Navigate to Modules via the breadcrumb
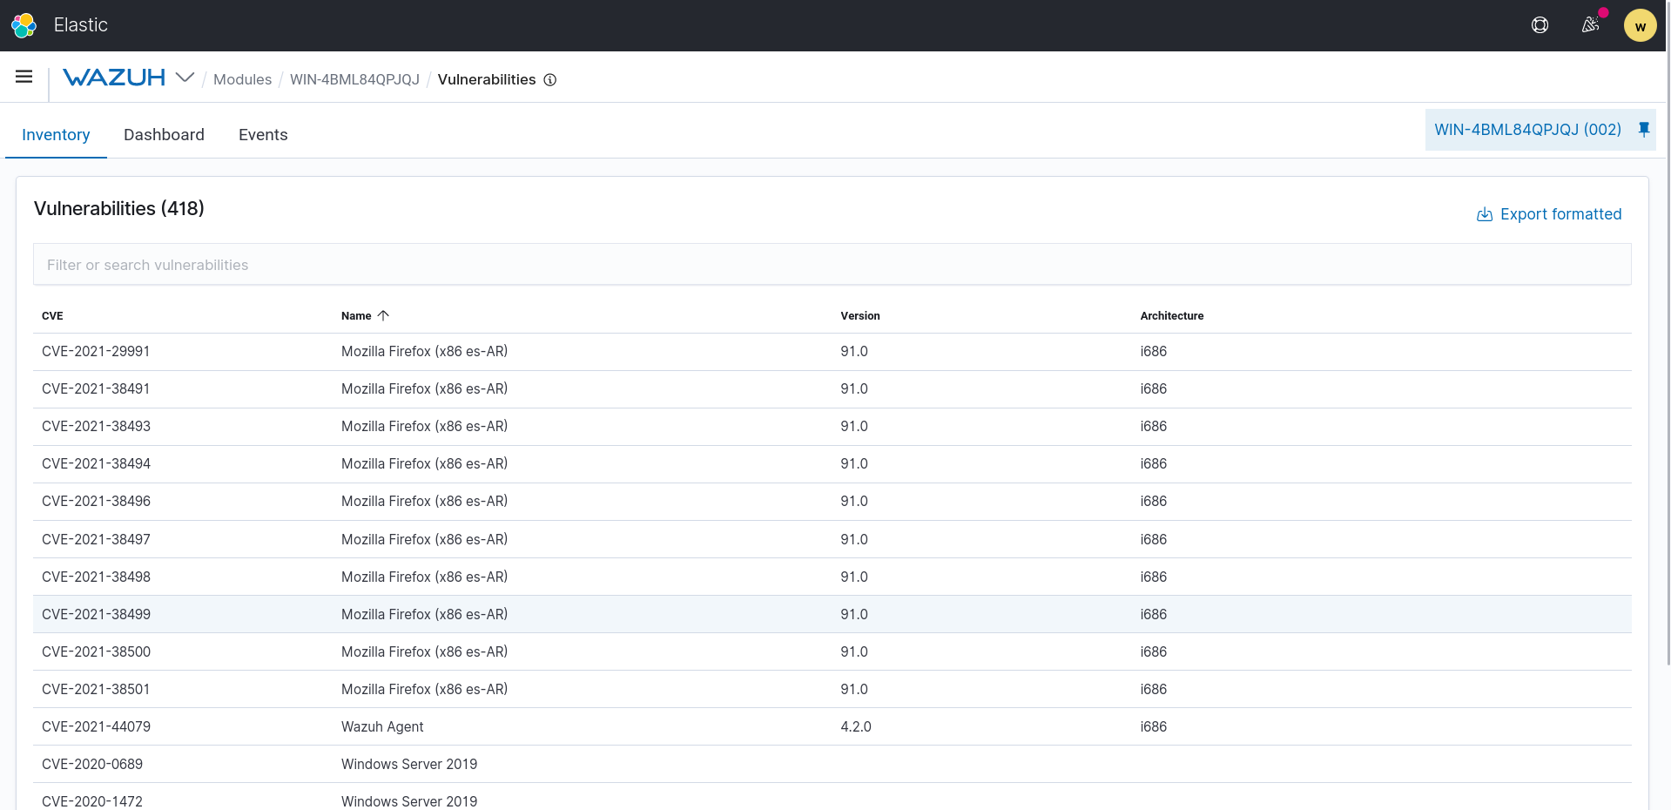The height and width of the screenshot is (810, 1671). tap(242, 79)
